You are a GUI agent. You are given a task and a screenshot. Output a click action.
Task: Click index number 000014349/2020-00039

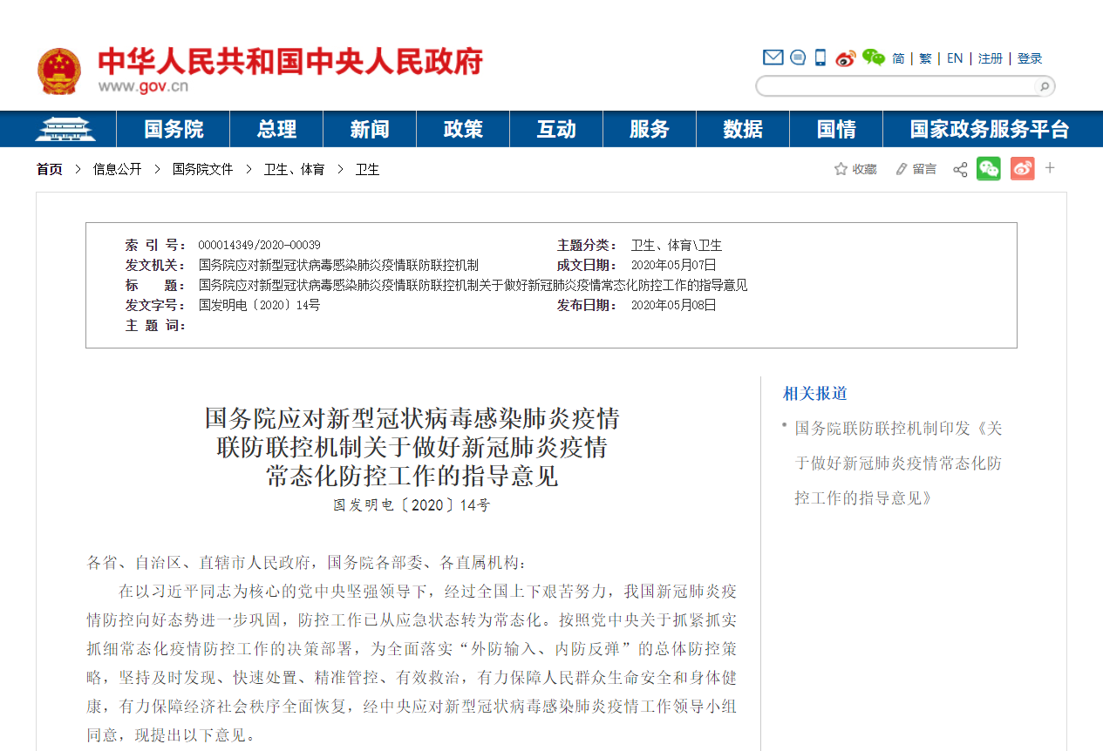tap(259, 246)
